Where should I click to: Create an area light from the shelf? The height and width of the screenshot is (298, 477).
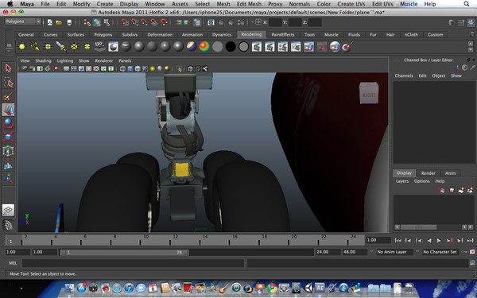click(74, 47)
